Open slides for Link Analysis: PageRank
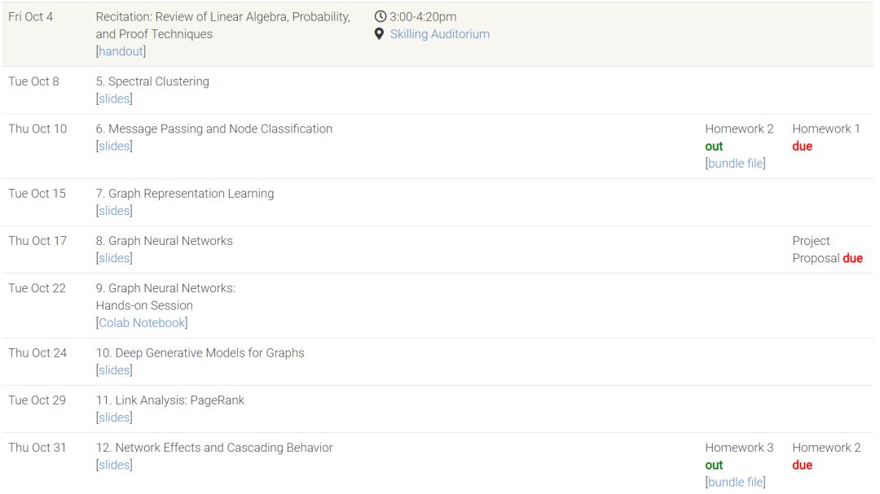The width and height of the screenshot is (880, 494). [x=114, y=417]
